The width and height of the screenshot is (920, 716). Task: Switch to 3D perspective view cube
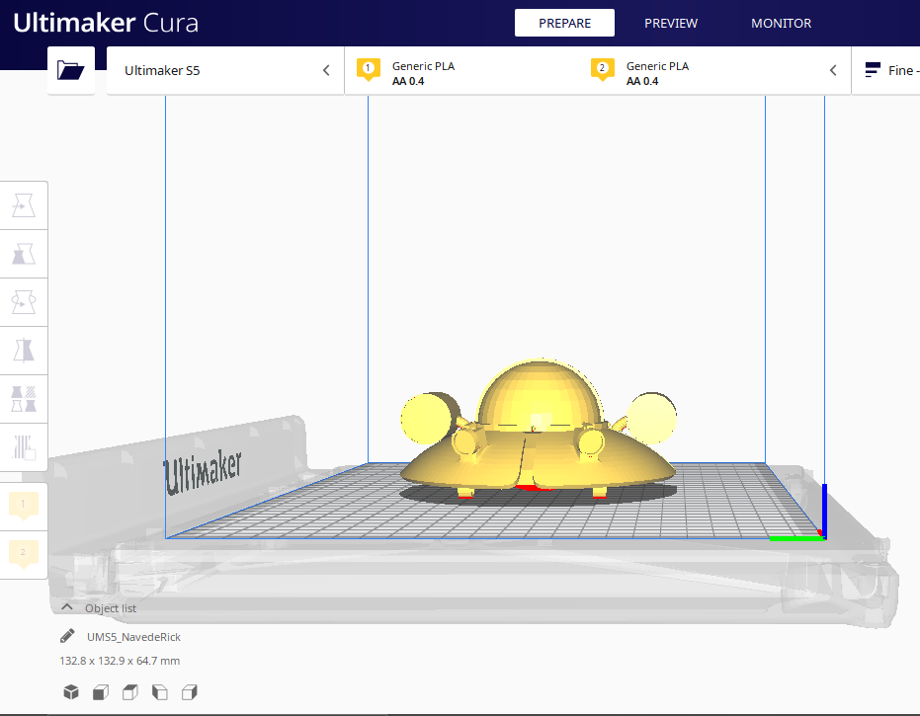point(71,692)
